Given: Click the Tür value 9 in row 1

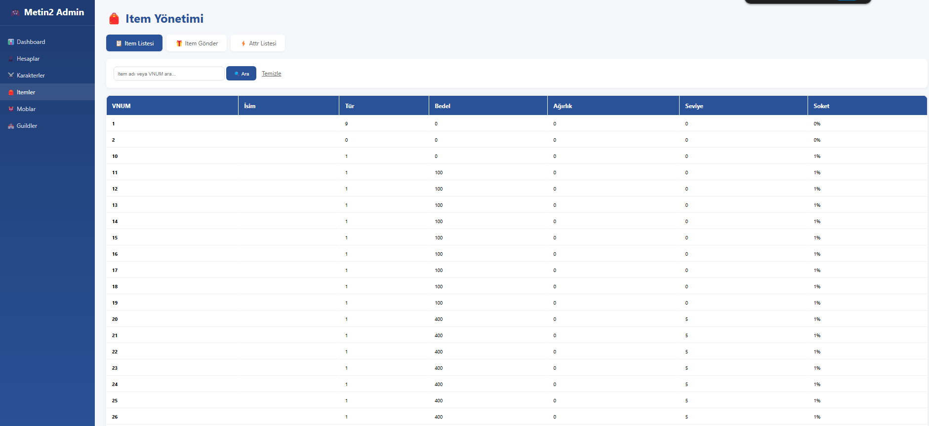Looking at the screenshot, I should (346, 124).
